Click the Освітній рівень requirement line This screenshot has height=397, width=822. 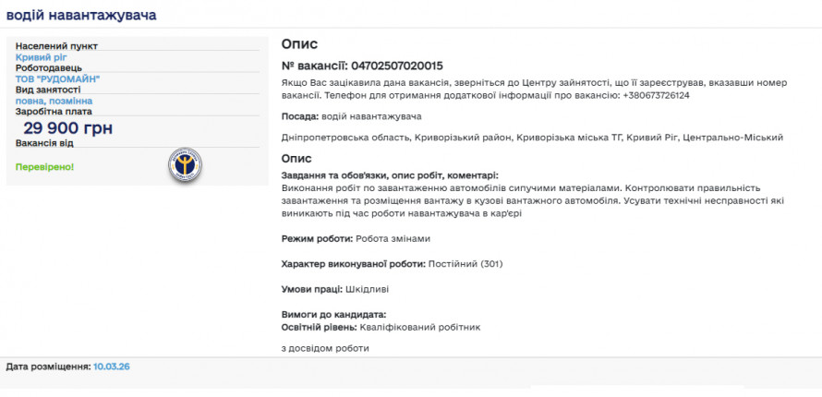click(x=381, y=327)
